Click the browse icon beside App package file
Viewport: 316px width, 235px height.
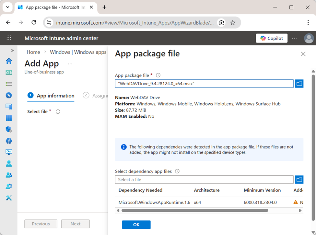tap(299, 83)
